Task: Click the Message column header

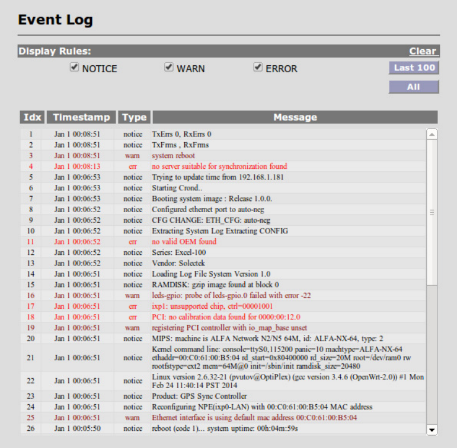Action: pos(295,117)
